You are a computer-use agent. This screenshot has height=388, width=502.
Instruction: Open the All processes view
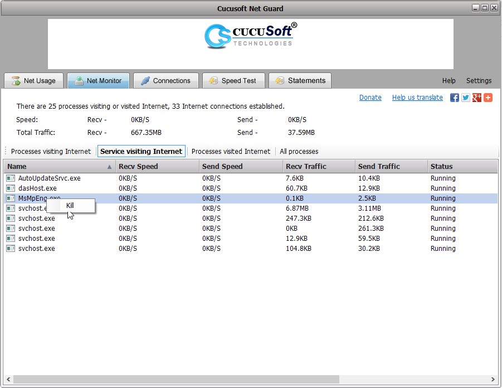[x=299, y=151]
